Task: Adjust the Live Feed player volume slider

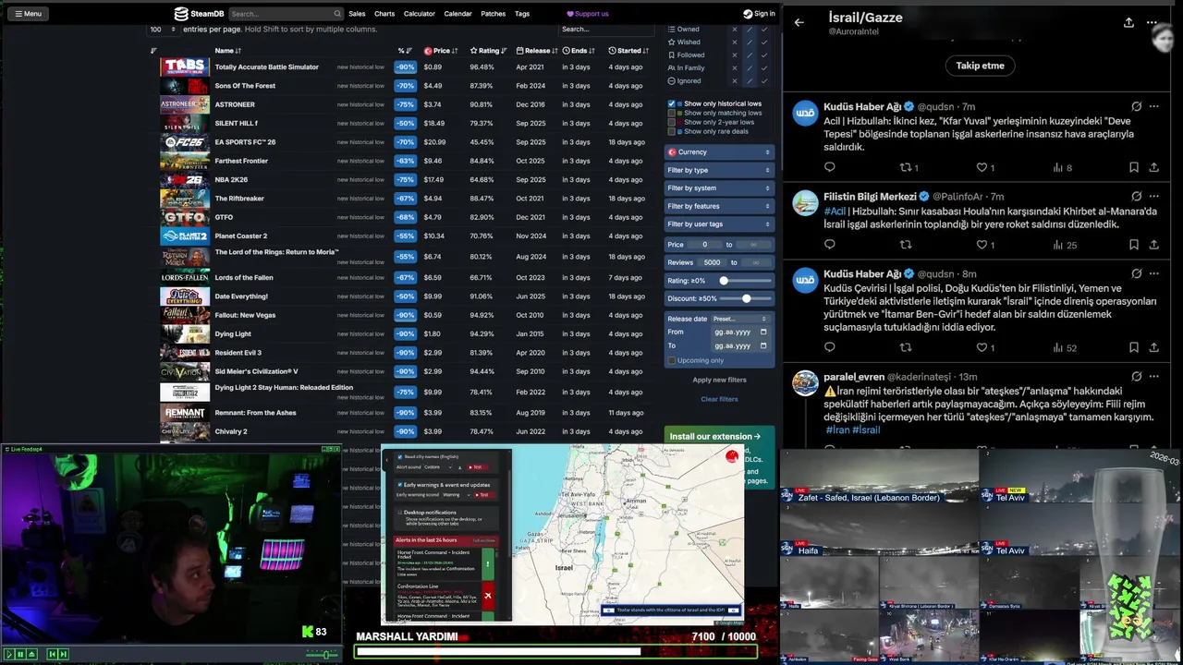Action: (x=323, y=654)
